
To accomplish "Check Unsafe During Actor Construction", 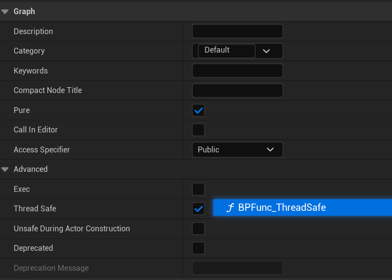I will click(198, 228).
